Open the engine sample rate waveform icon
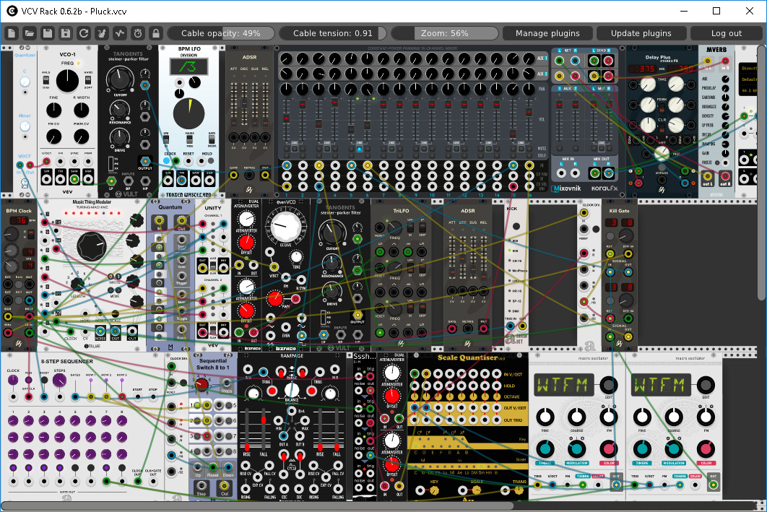 pyautogui.click(x=120, y=33)
